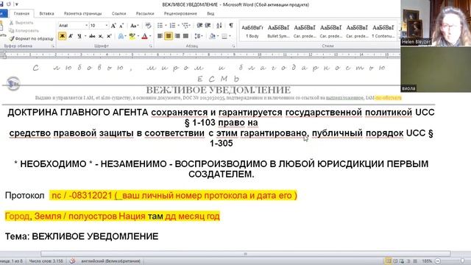
Task: Click the Increase Indent icon
Action: pos(208,26)
